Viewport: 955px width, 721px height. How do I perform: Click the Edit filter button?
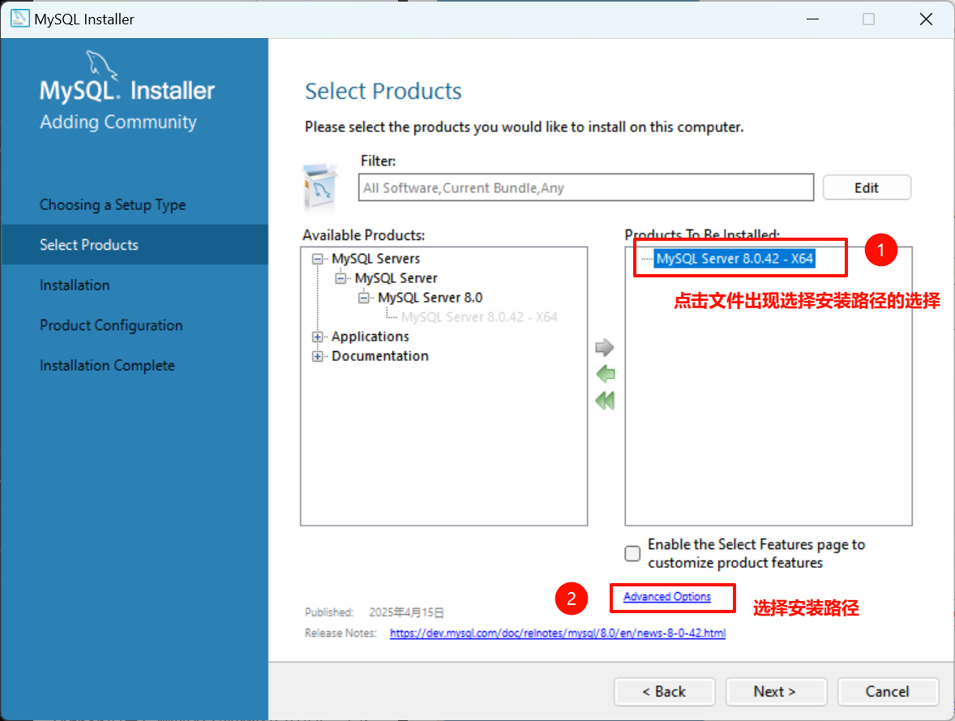coord(867,187)
